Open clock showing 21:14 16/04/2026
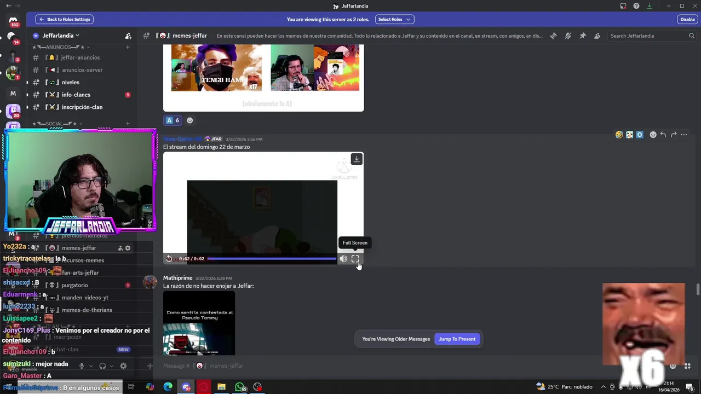The image size is (701, 394). point(668,387)
